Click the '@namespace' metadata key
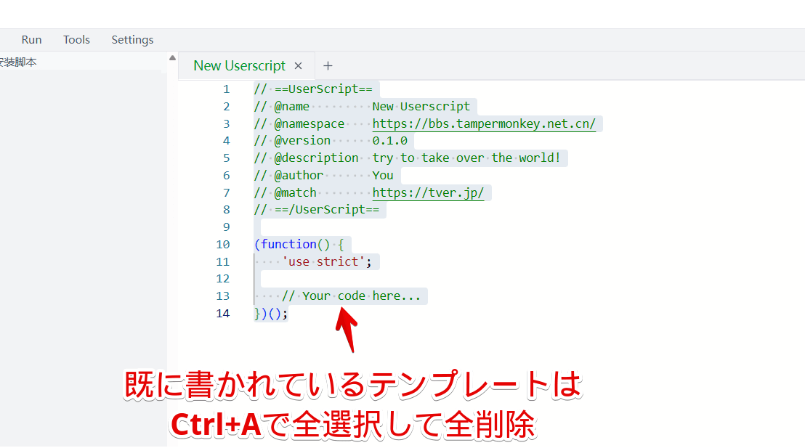Viewport: 805px width, 448px height. point(309,123)
